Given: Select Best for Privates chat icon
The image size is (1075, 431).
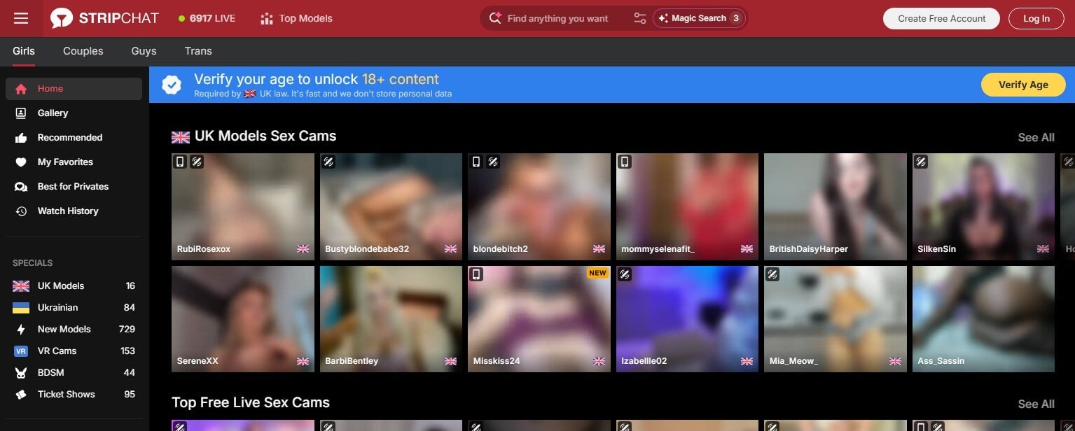Looking at the screenshot, I should (20, 186).
